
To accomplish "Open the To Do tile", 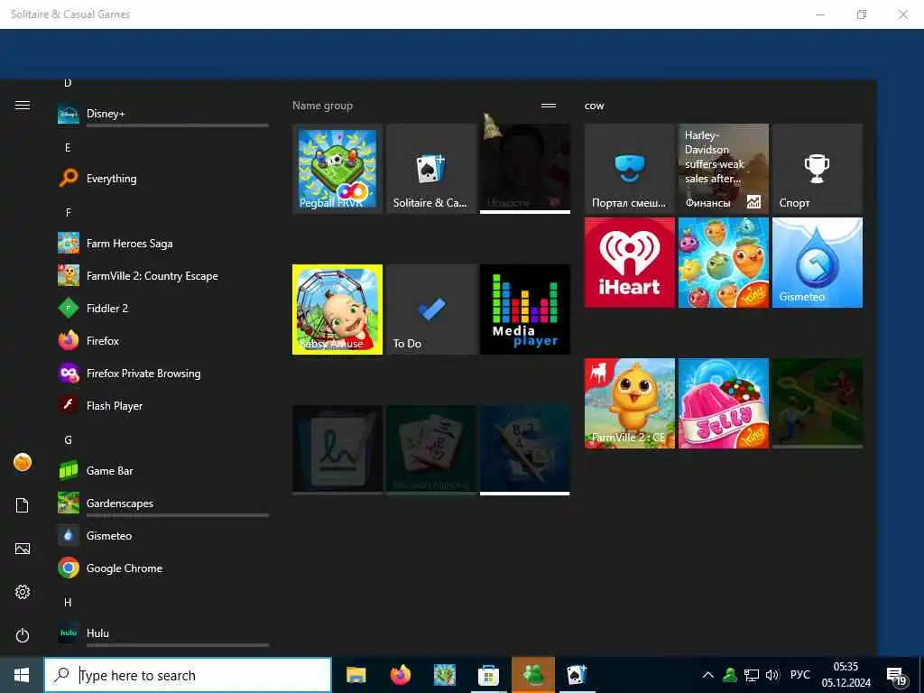I will pyautogui.click(x=430, y=310).
